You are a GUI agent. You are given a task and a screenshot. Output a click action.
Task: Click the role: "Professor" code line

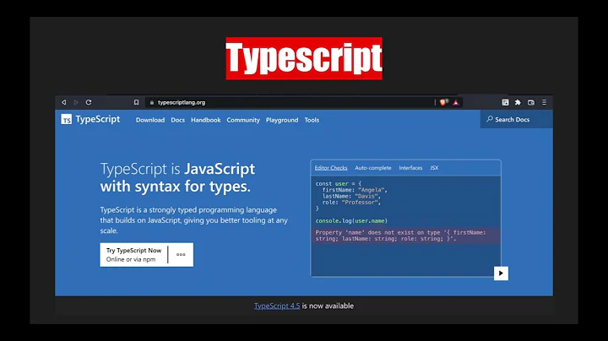coord(351,203)
